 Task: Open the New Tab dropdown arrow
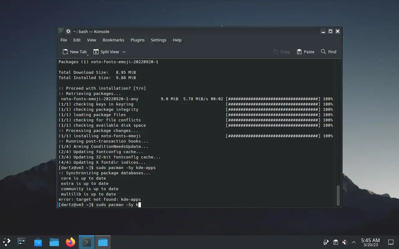pos(88,55)
